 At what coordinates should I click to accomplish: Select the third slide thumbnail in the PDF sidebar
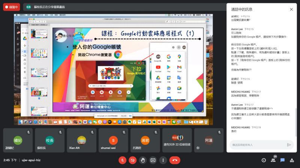pyautogui.click(x=39, y=72)
